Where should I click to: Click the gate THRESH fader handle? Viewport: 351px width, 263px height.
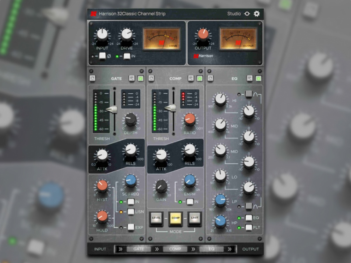[111, 109]
